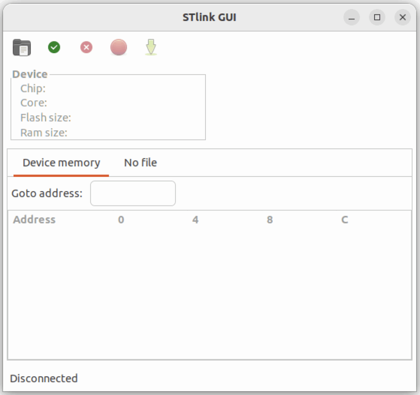The width and height of the screenshot is (420, 395).
Task: Select the column header labeled 4
Action: [195, 220]
